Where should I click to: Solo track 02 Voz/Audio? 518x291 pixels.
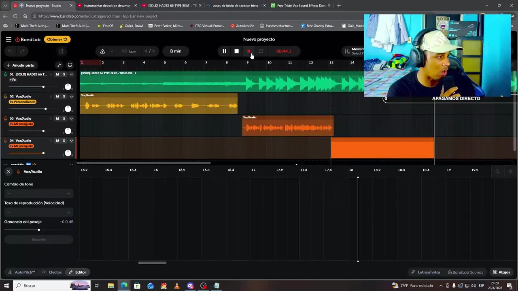[64, 97]
